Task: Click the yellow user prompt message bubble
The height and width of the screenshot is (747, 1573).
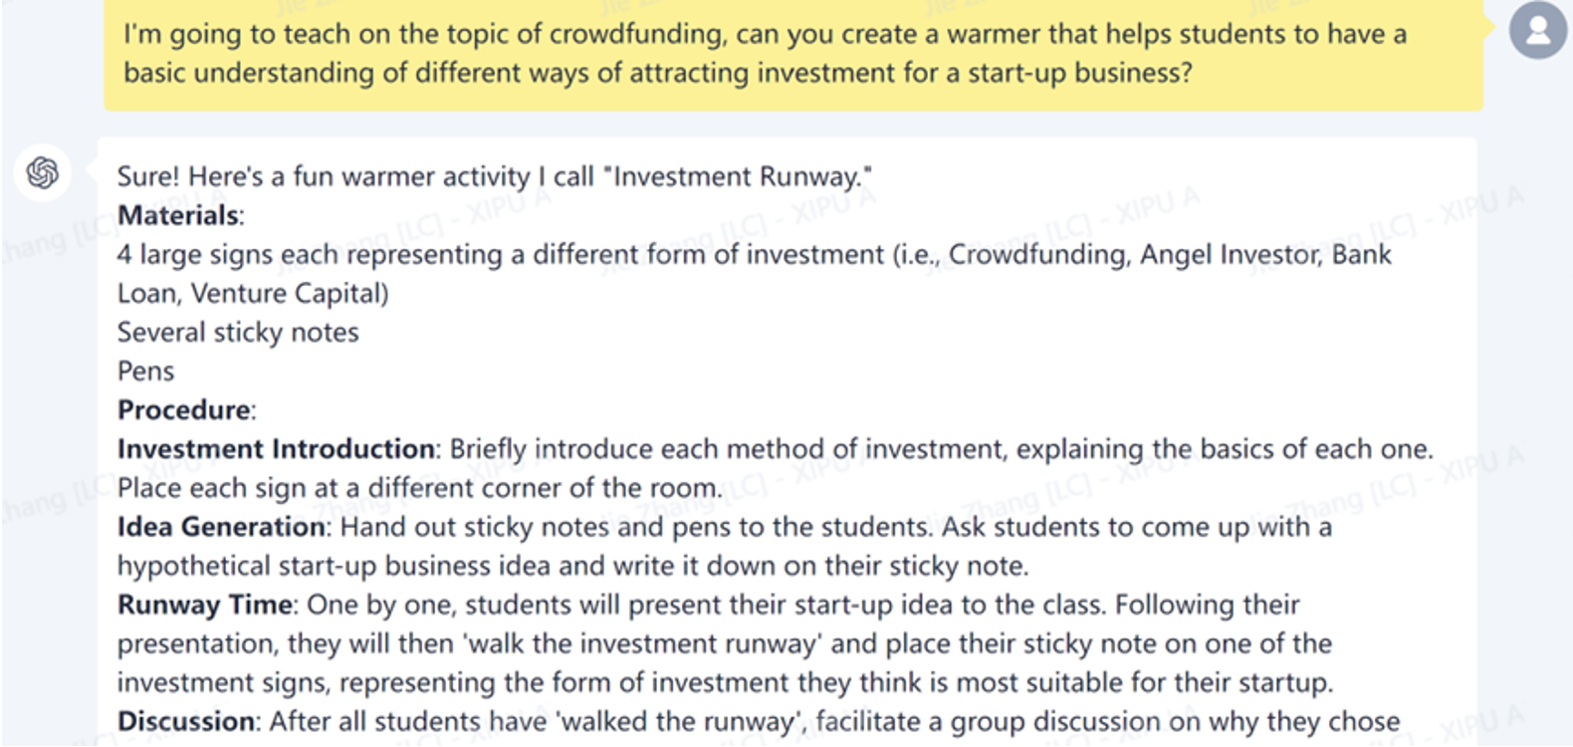Action: (x=792, y=54)
